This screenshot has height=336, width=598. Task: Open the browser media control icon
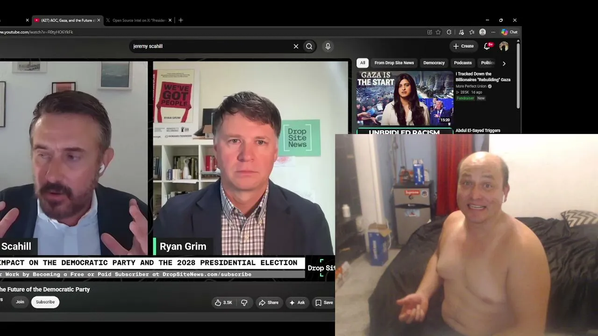[461, 32]
